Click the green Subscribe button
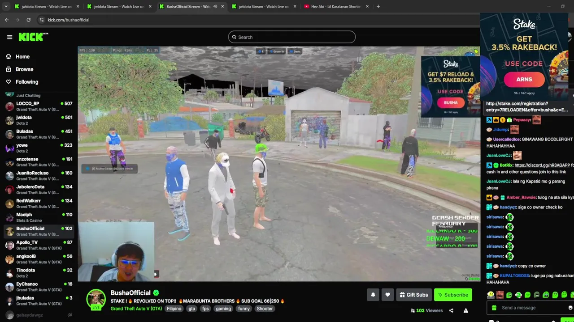Viewport: 574px width, 322px height. click(x=453, y=295)
